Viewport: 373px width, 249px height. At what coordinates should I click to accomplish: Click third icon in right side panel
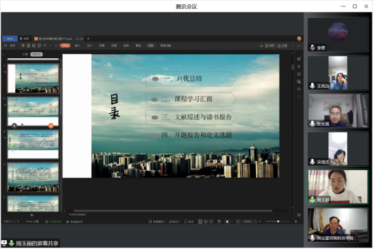(299, 74)
